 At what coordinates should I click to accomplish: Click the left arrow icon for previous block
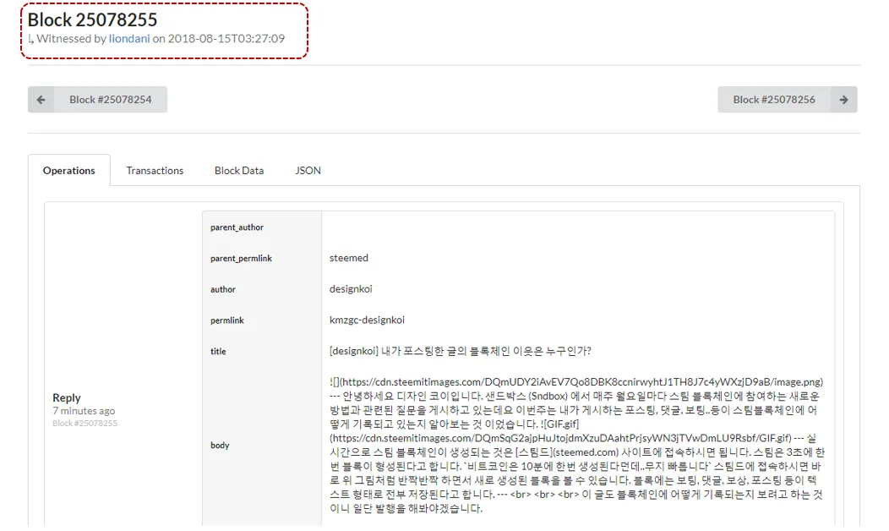coord(41,100)
